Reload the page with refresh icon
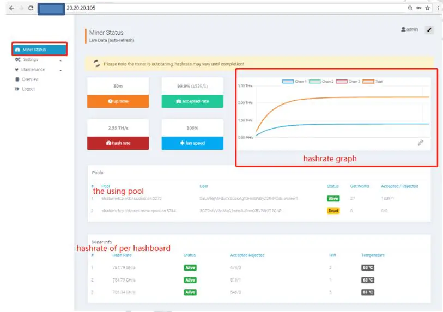Viewport: 443px width, 312px height. 31,8
